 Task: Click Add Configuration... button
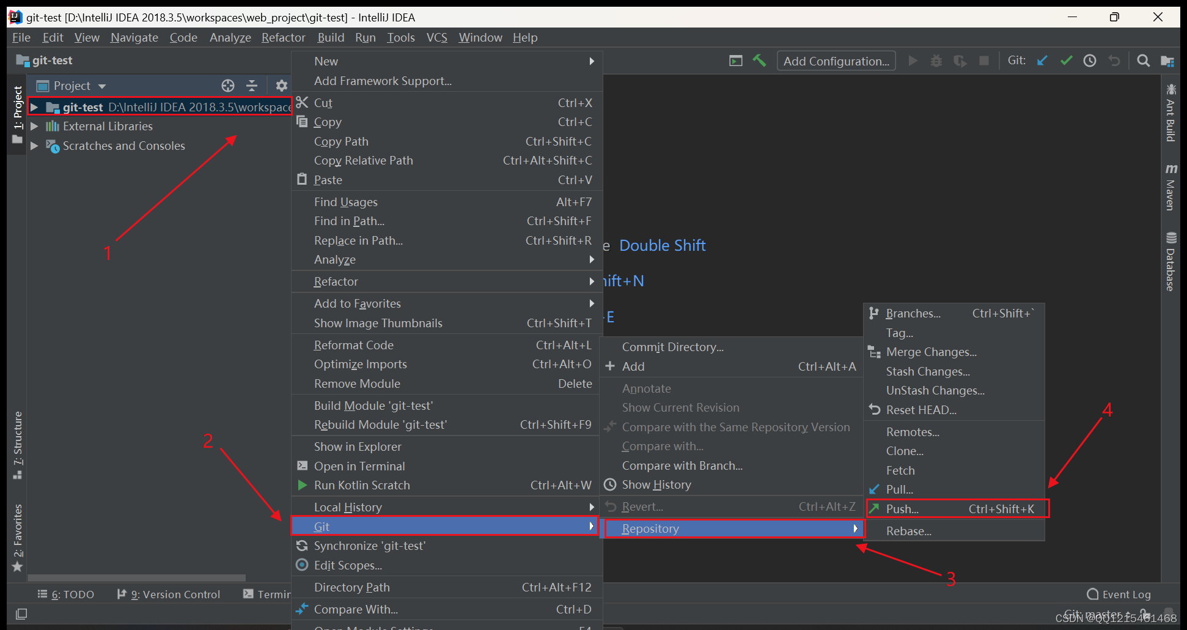(x=836, y=61)
